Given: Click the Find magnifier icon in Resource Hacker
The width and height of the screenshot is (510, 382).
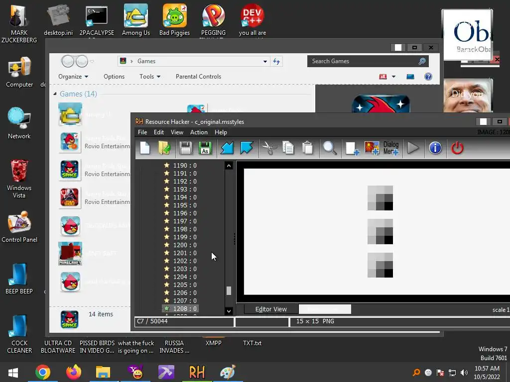Looking at the screenshot, I should tap(330, 148).
